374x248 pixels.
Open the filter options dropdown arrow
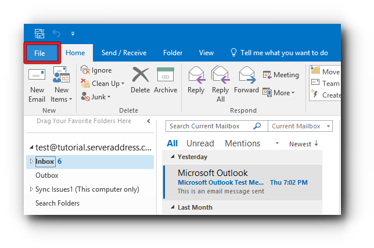[277, 143]
